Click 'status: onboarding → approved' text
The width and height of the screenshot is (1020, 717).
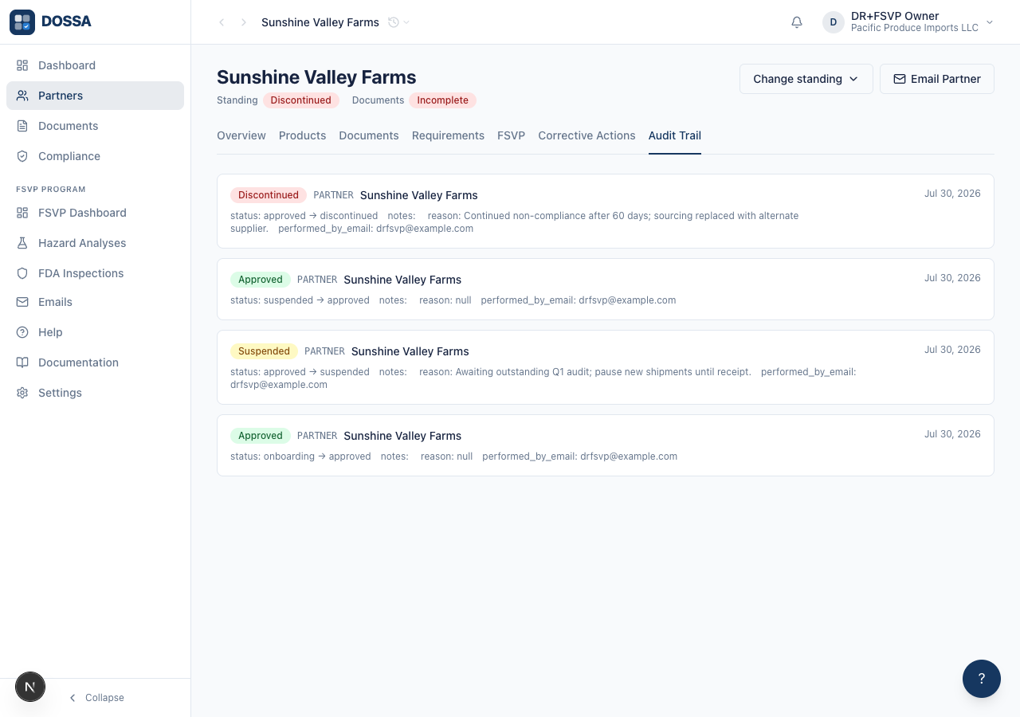[x=300, y=456]
